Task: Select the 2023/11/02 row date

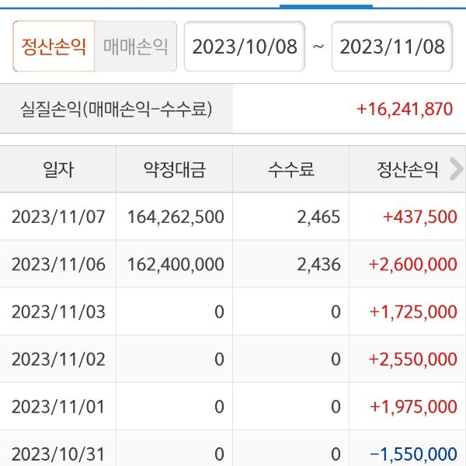Action: [x=58, y=359]
